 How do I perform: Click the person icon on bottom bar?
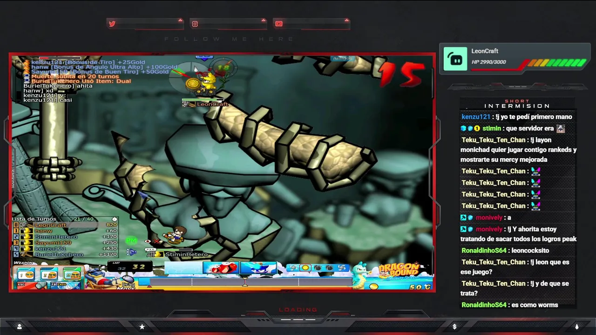pos(19,327)
